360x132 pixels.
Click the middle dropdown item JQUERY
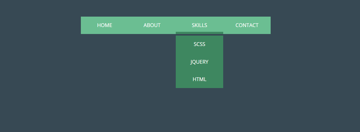[x=199, y=62]
